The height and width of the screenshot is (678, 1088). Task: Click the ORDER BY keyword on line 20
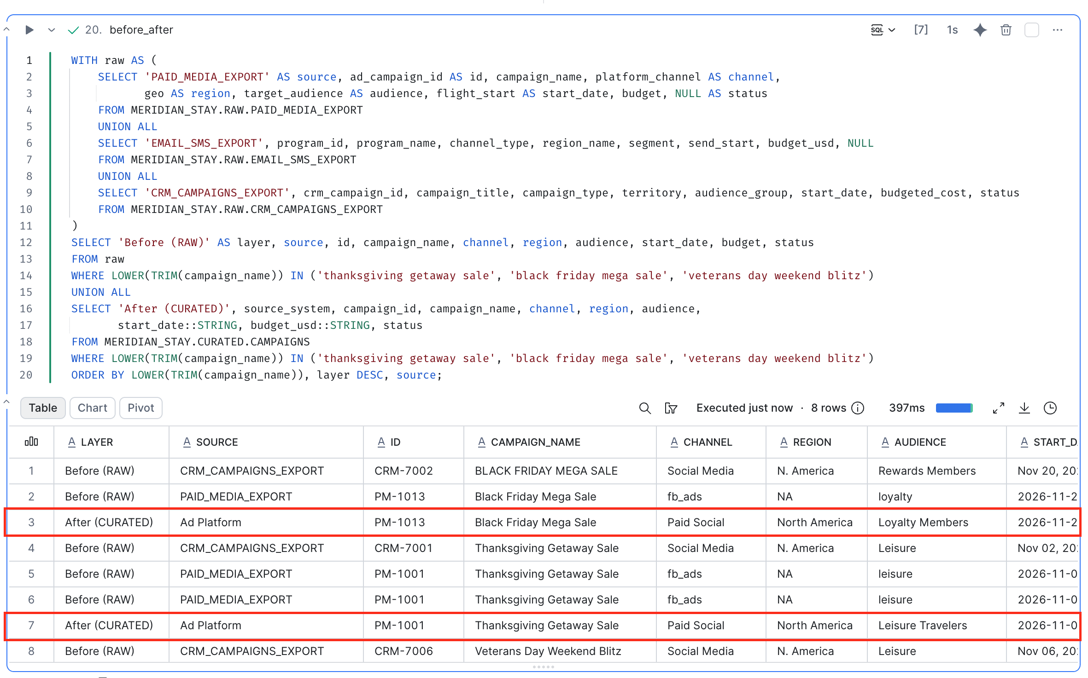coord(98,375)
